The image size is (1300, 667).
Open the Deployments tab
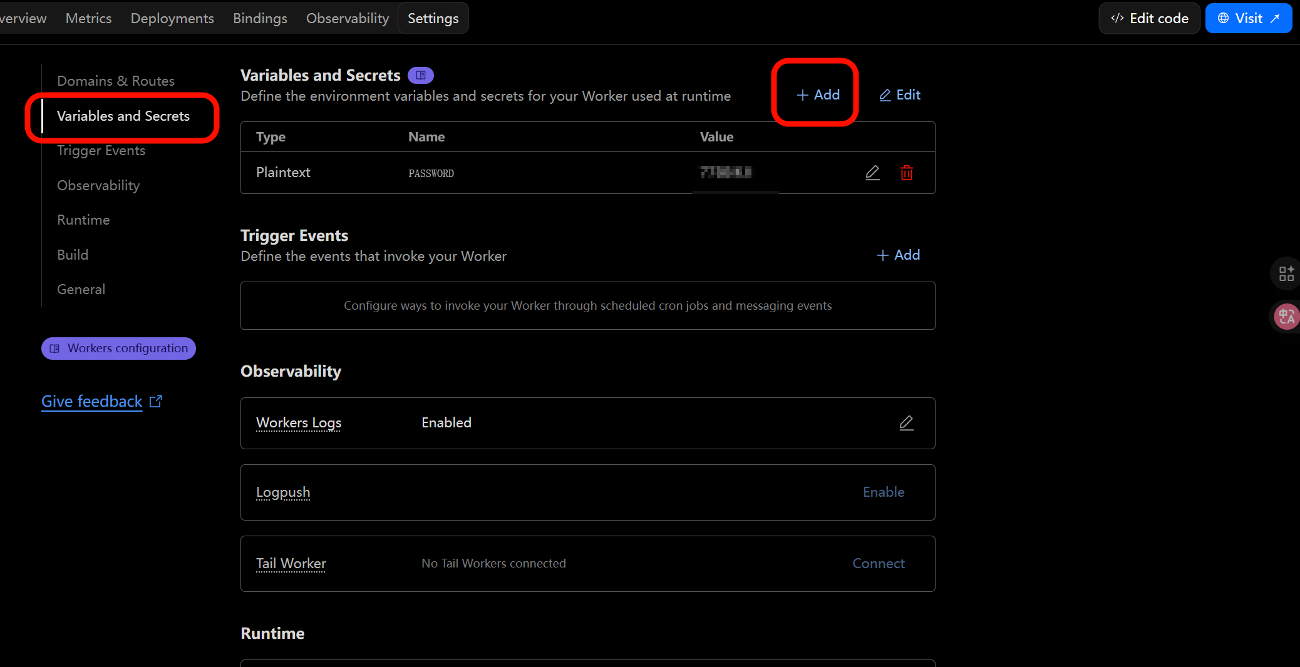click(x=172, y=19)
